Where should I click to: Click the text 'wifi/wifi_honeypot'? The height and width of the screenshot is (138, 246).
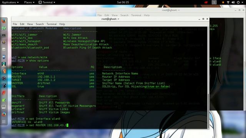click(x=26, y=41)
